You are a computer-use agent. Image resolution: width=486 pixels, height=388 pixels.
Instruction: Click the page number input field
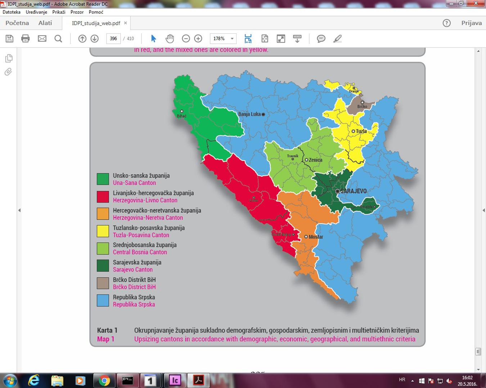coord(113,38)
